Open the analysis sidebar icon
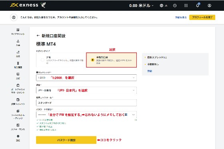Image resolution: width=224 pixels, height=149 pixels. pos(18,74)
